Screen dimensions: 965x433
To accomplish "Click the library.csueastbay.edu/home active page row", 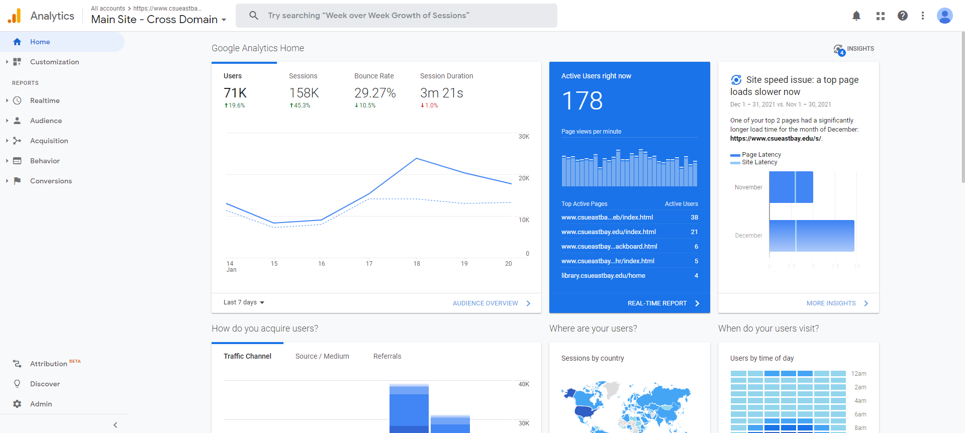I will [x=630, y=276].
